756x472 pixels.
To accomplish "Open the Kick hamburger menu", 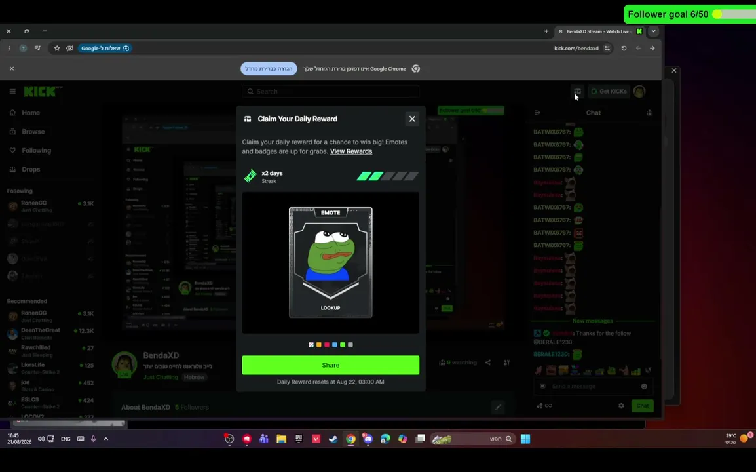I will (12, 91).
